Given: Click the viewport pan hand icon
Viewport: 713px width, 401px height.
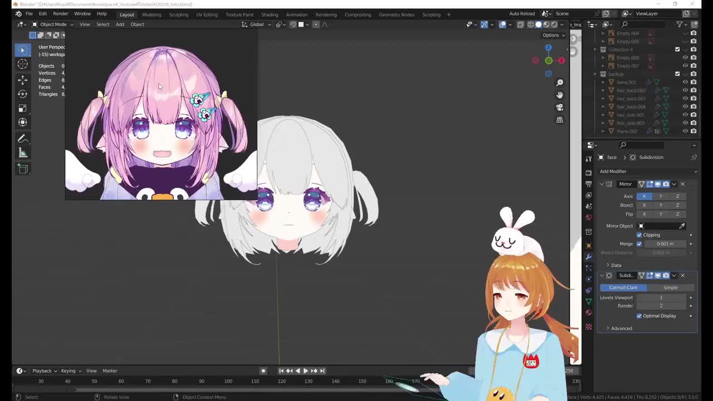Looking at the screenshot, I should click(560, 95).
